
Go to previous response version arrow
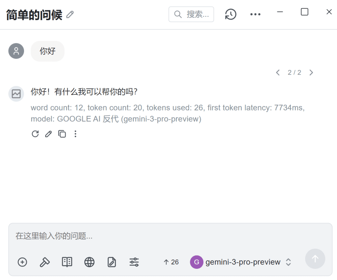(278, 73)
